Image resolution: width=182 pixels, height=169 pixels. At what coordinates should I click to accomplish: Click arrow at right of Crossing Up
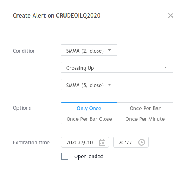(x=166, y=67)
